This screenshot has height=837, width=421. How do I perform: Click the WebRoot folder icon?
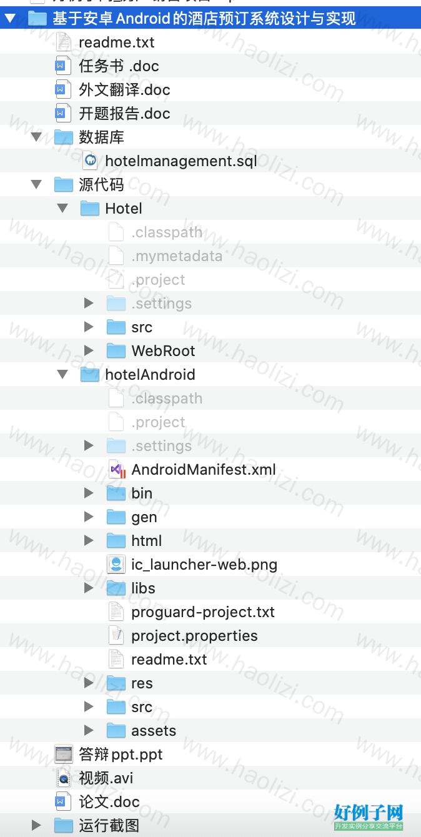[116, 350]
